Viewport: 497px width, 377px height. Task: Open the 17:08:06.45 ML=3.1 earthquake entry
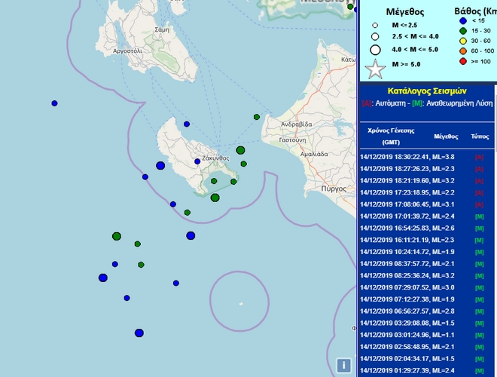tap(407, 204)
